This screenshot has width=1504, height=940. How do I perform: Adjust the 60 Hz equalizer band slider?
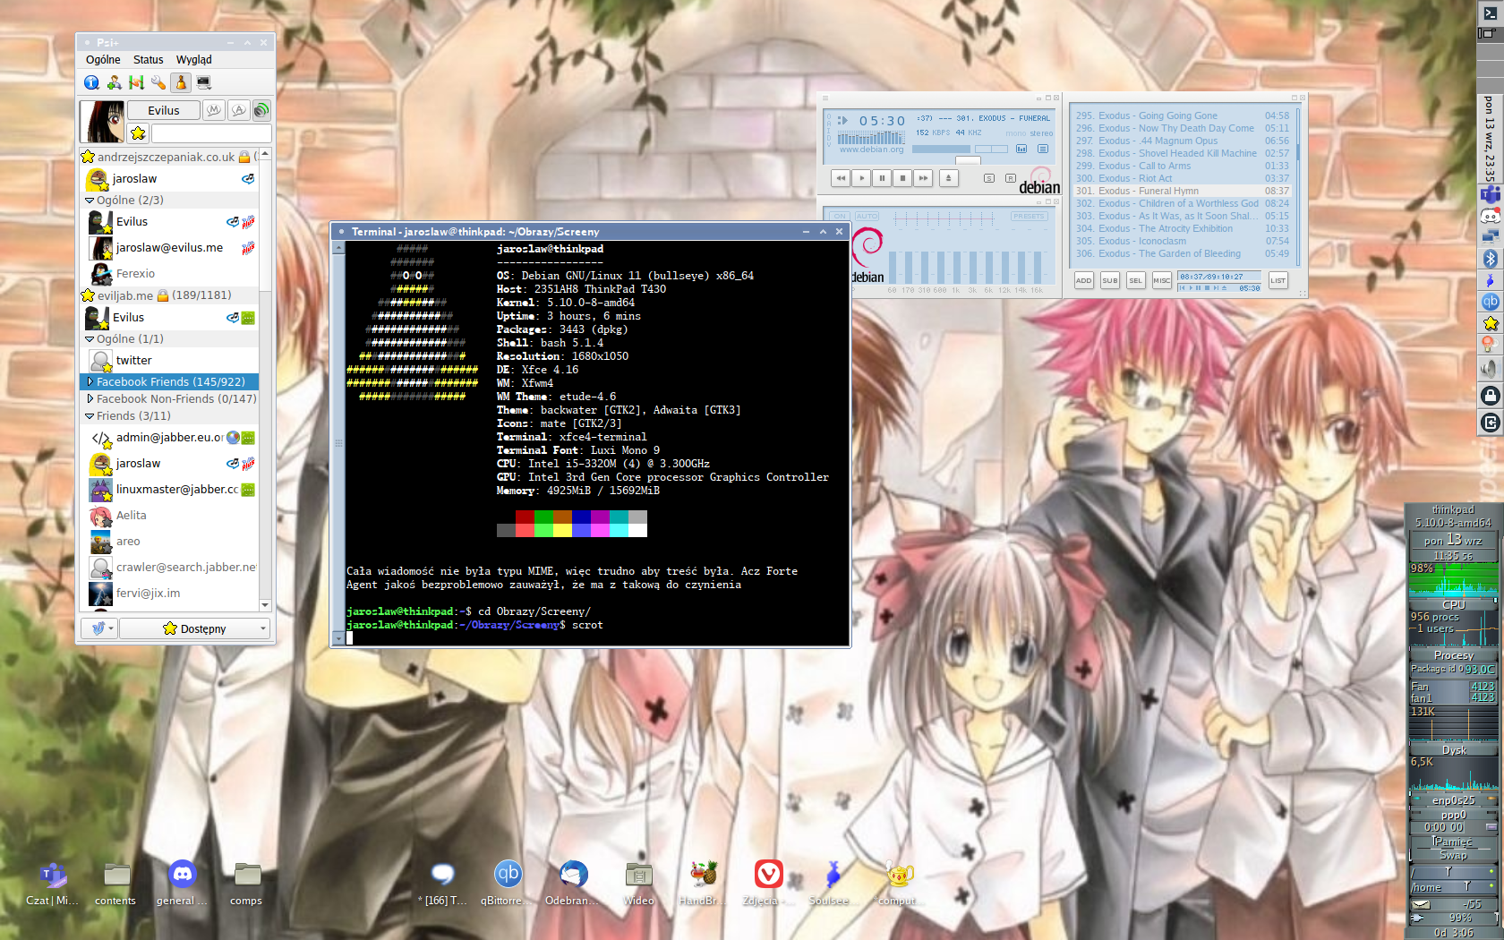click(x=892, y=268)
